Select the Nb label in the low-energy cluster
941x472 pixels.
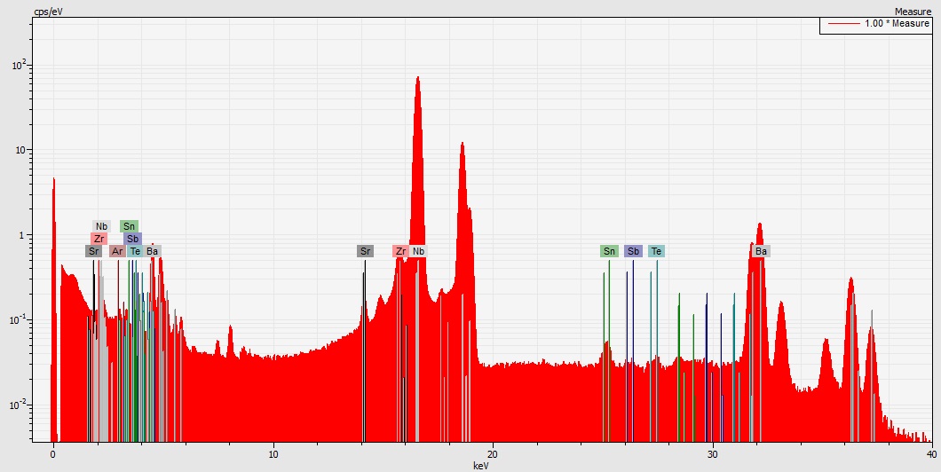pos(101,226)
